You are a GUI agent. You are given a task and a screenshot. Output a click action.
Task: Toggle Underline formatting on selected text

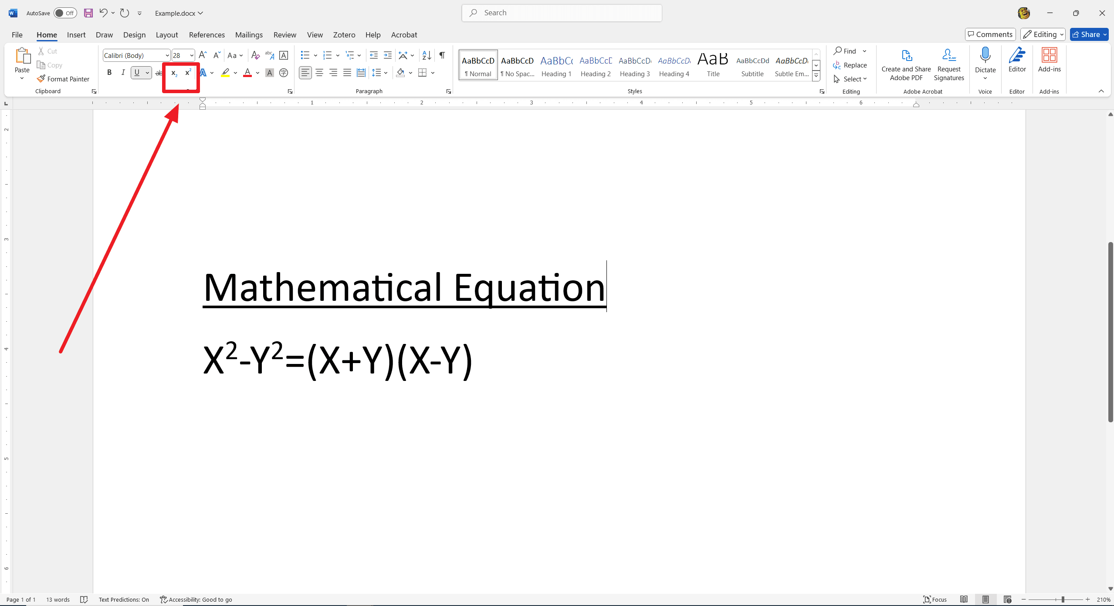tap(137, 72)
